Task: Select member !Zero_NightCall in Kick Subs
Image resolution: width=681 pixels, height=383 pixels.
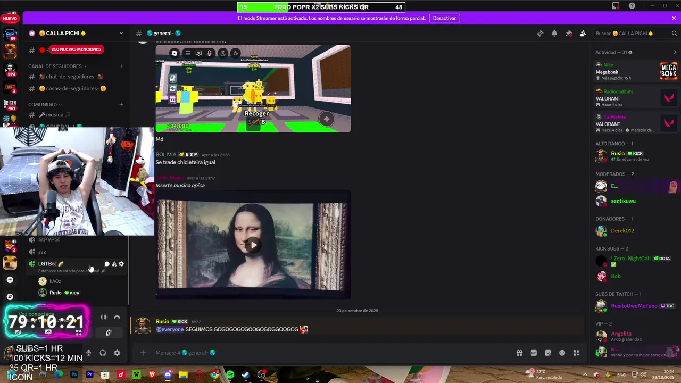Action: click(636, 261)
